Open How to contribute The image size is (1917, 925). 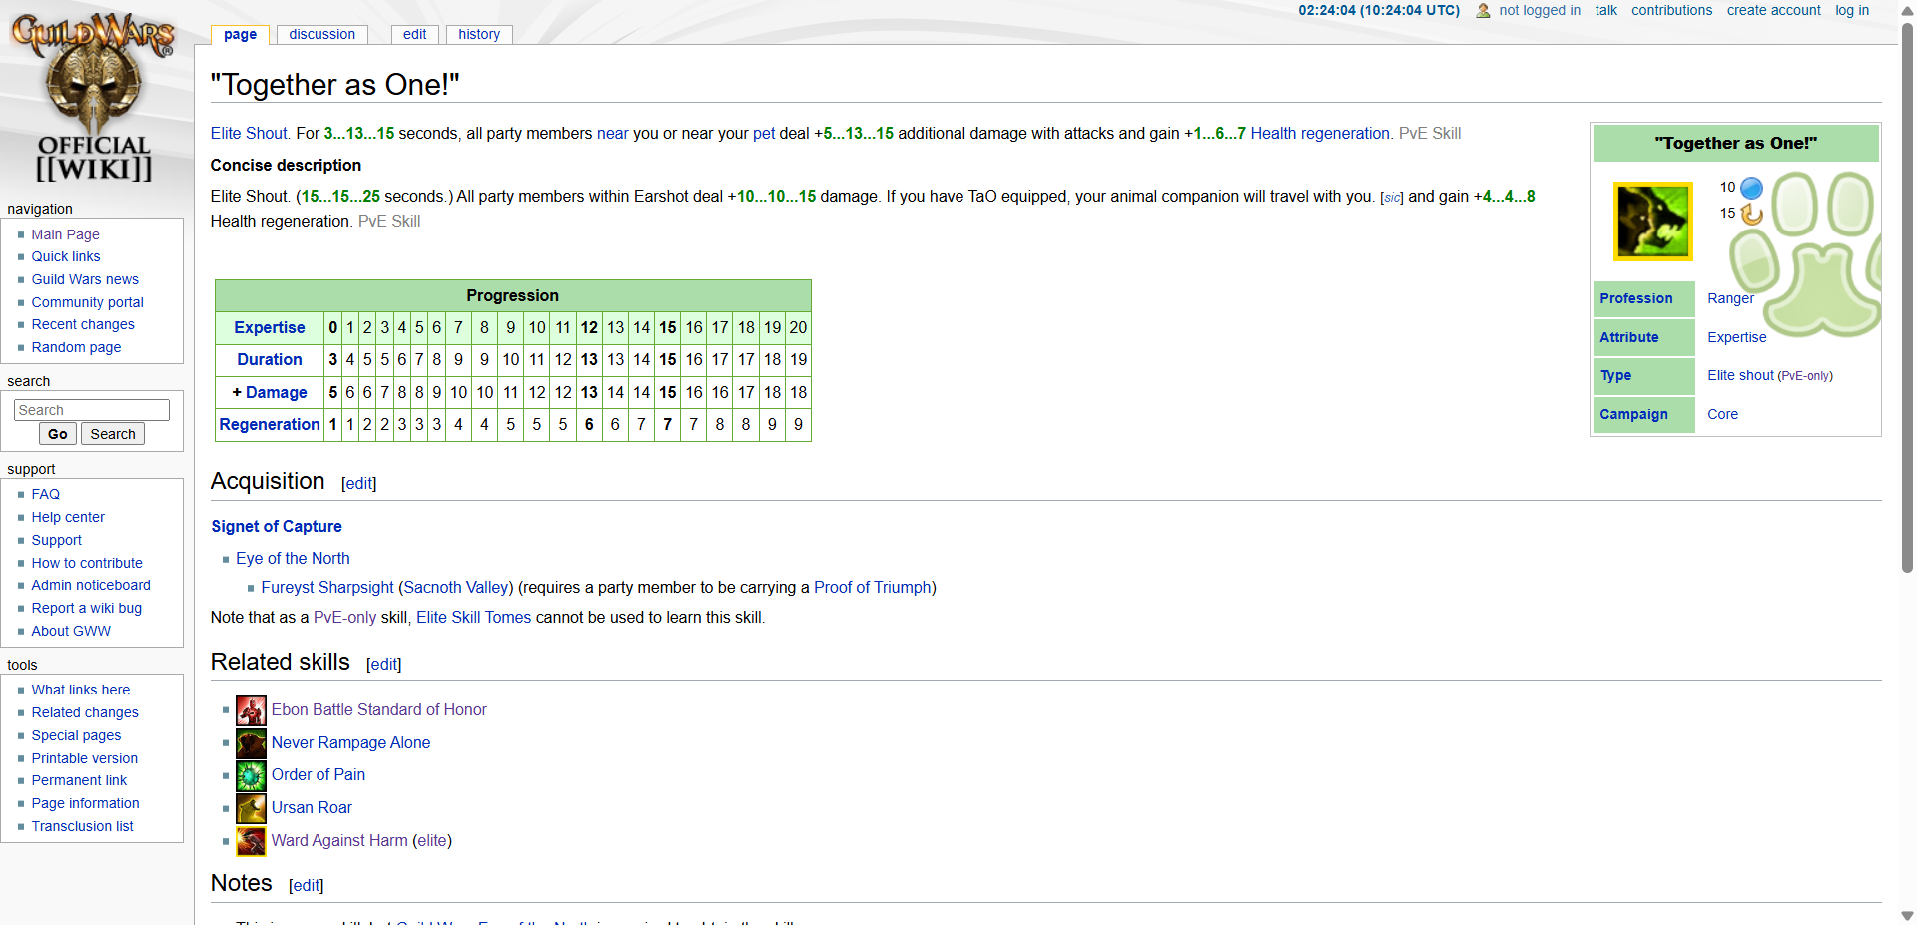[87, 563]
